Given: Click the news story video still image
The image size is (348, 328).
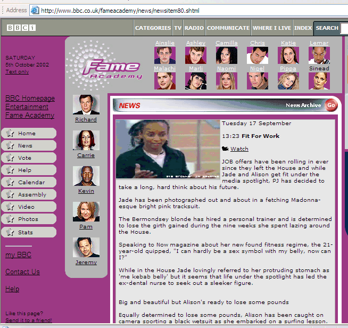Looking at the screenshot, I should click(x=168, y=149).
